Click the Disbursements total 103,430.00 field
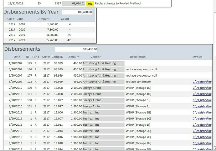The height and width of the screenshot is (151, 216). click(76, 49)
